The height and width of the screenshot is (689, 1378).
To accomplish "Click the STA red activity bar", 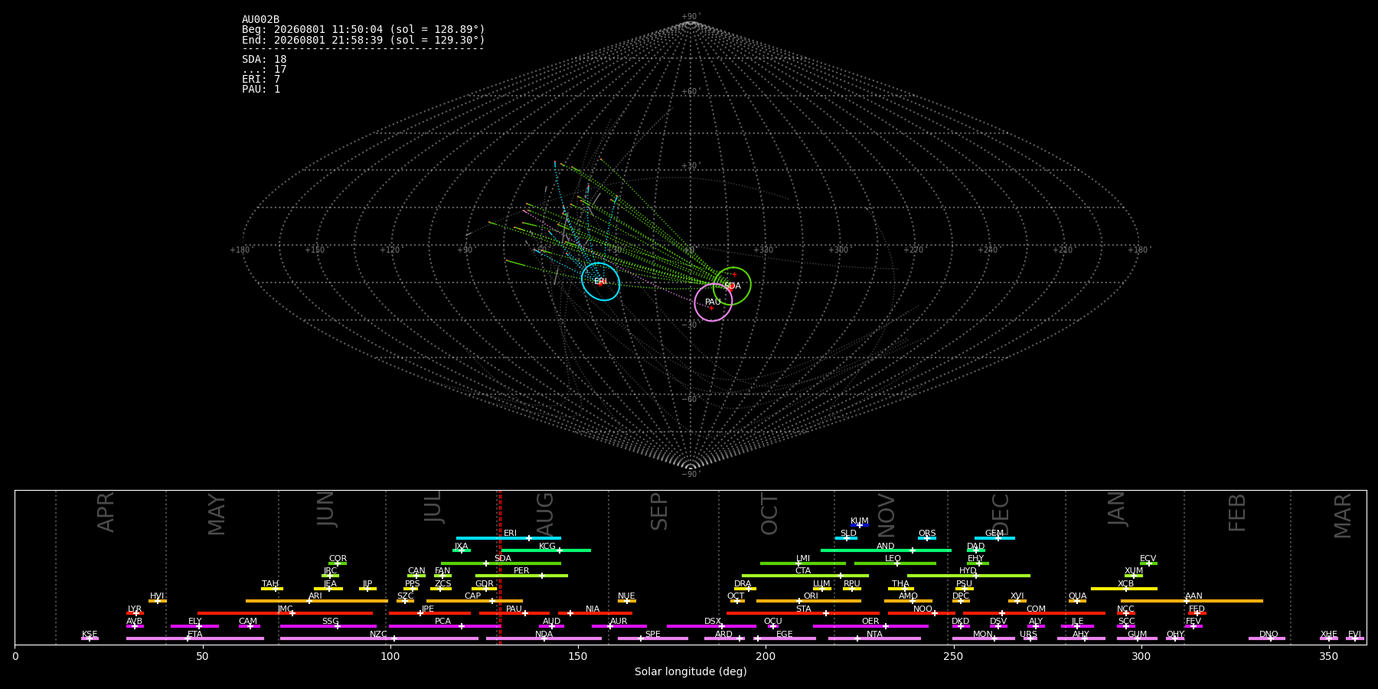I will pyautogui.click(x=803, y=613).
